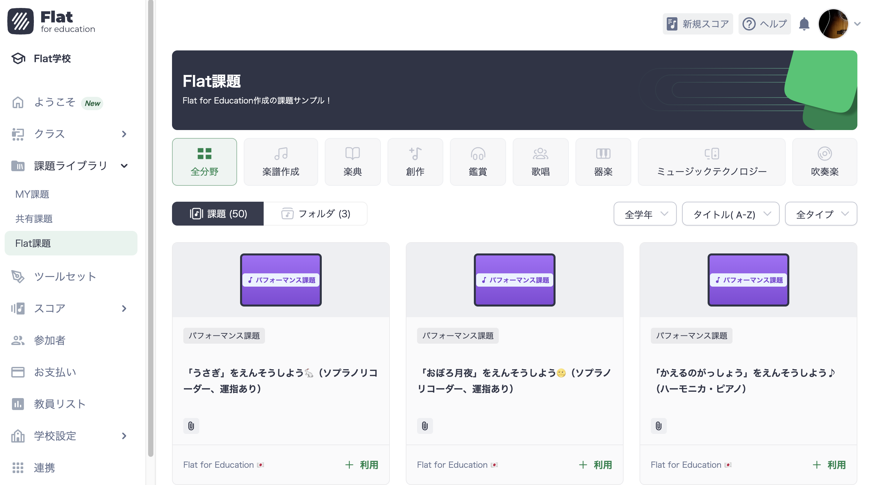
Task: Open ツールセット from the sidebar
Action: [64, 276]
